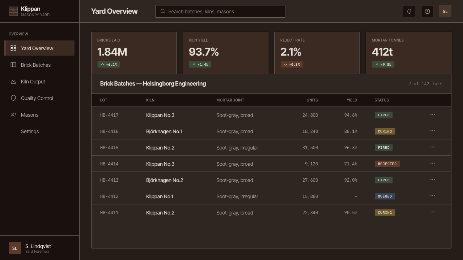The image size is (463, 260).
Task: Click the +6.2% trend badge
Action: click(x=109, y=64)
